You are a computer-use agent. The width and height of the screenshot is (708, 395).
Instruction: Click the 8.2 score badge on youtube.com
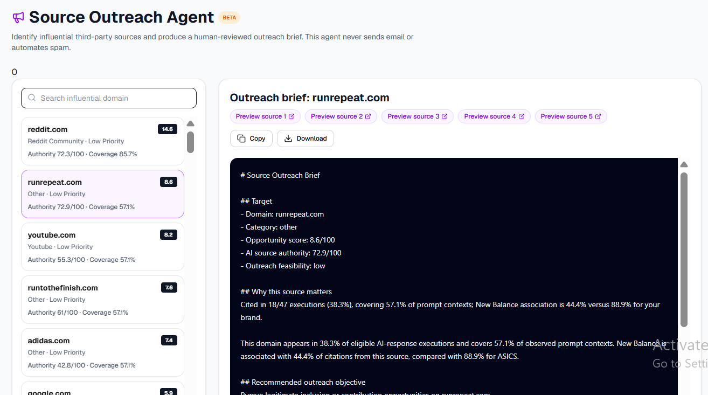coord(169,235)
